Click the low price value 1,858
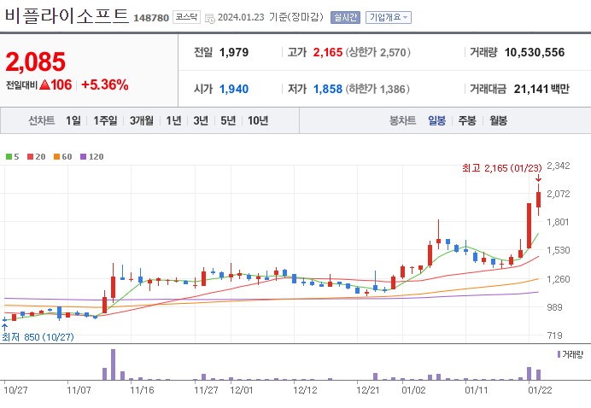This screenshot has width=591, height=408. (x=328, y=90)
